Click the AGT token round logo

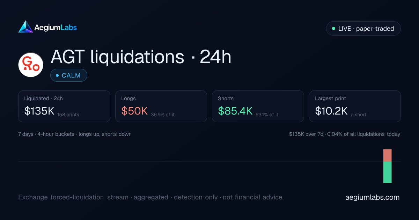(x=31, y=65)
